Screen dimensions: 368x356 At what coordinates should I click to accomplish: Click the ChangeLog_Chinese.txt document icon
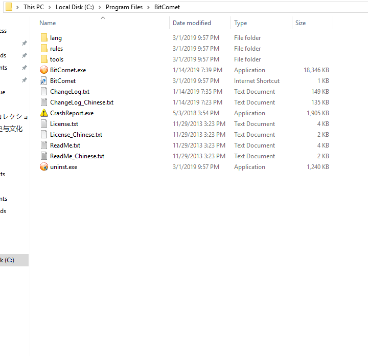click(44, 102)
